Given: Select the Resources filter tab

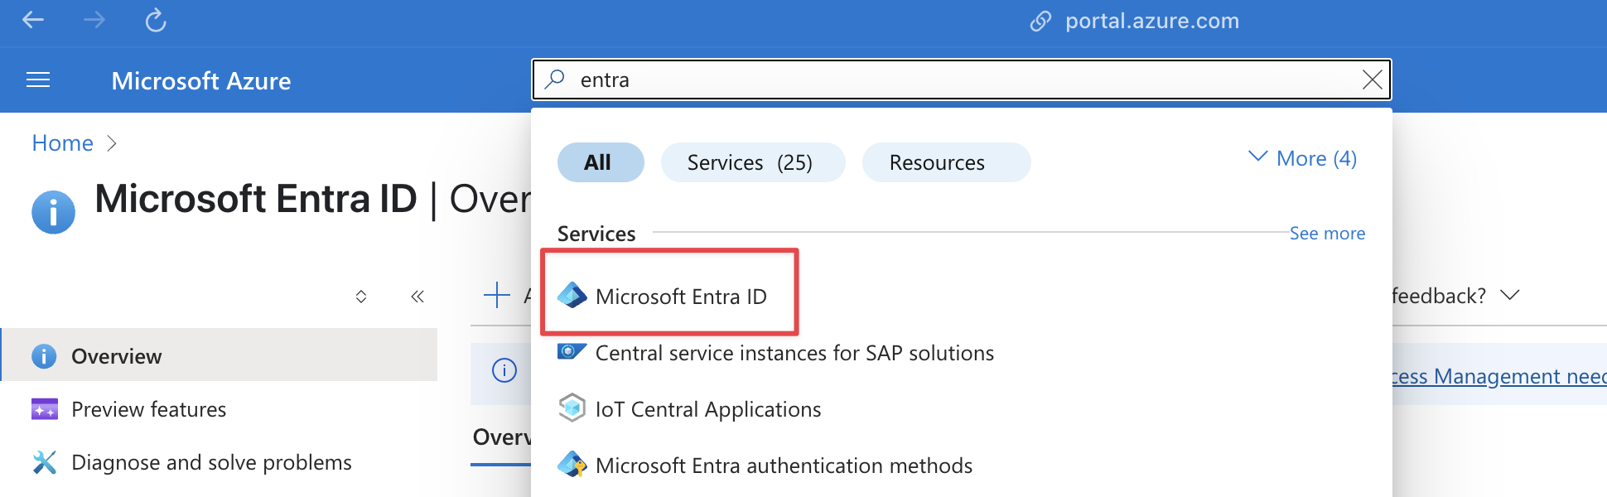Looking at the screenshot, I should (x=947, y=162).
